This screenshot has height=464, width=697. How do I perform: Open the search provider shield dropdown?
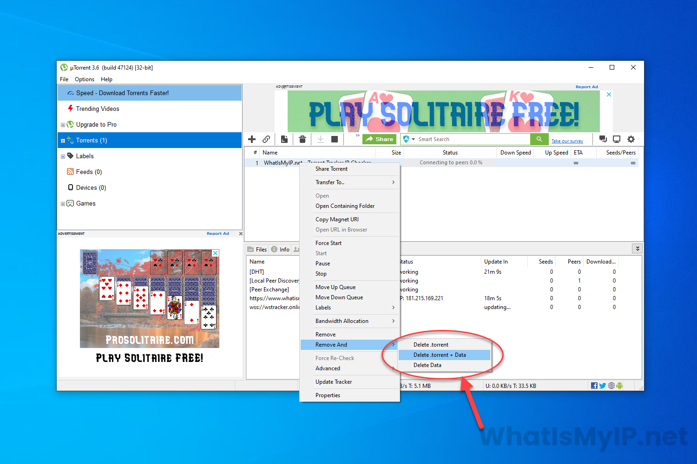pyautogui.click(x=409, y=139)
